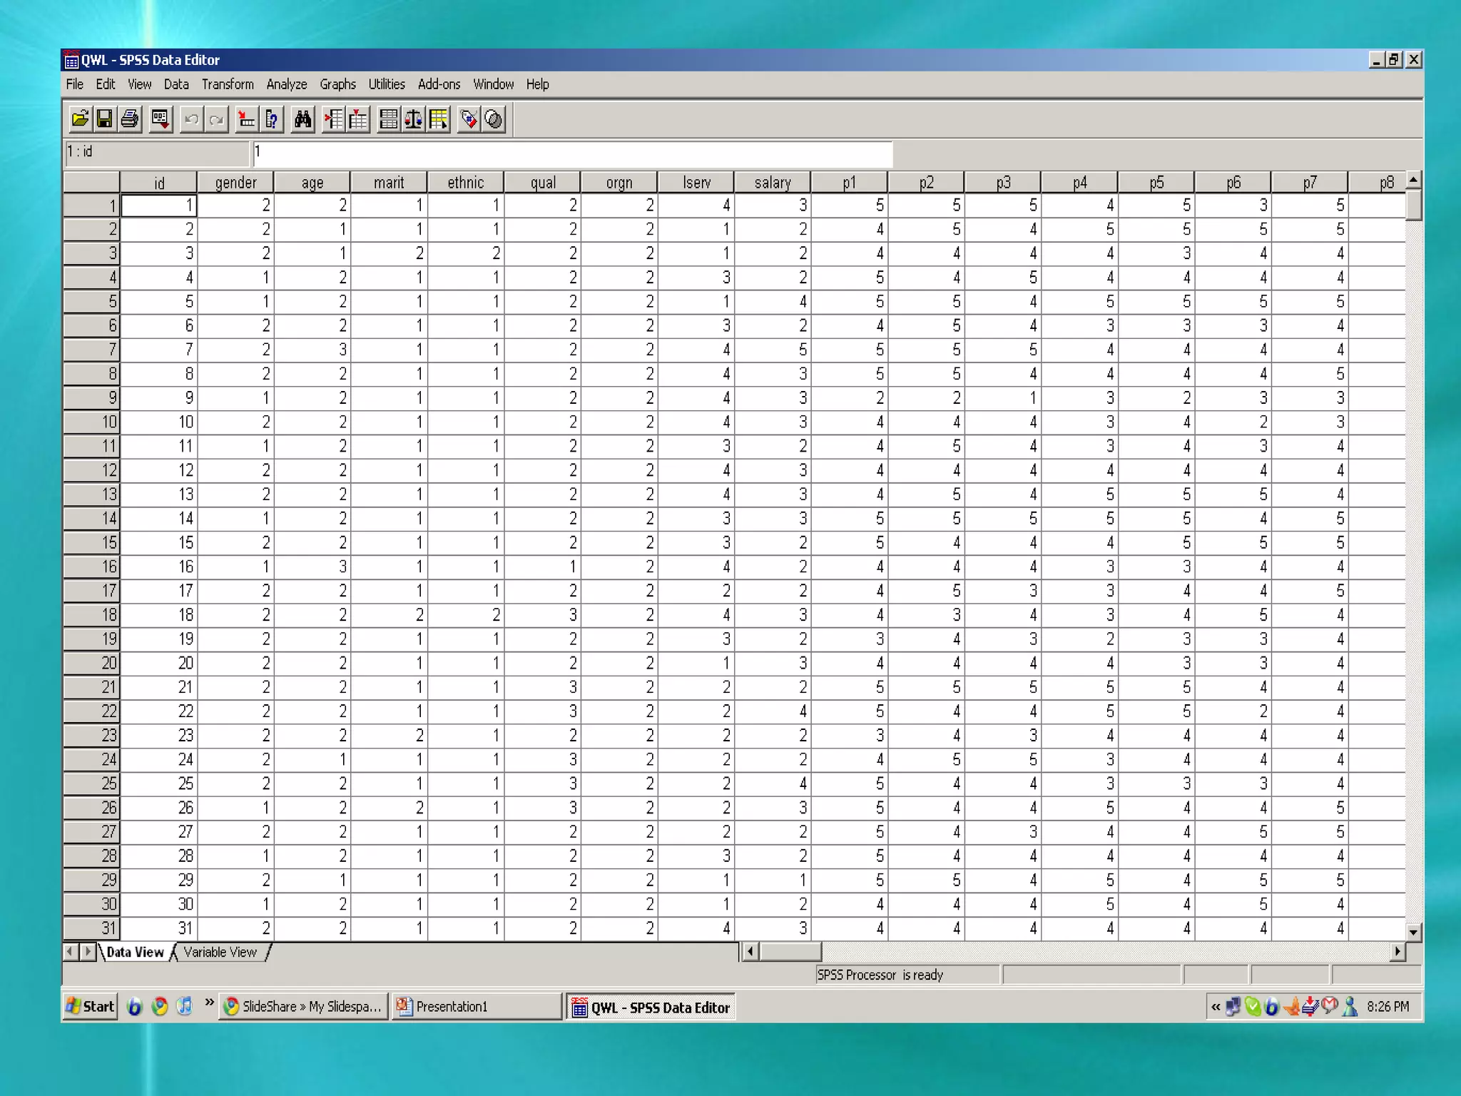The height and width of the screenshot is (1096, 1461).
Task: Open the Transform menu
Action: [x=228, y=84]
